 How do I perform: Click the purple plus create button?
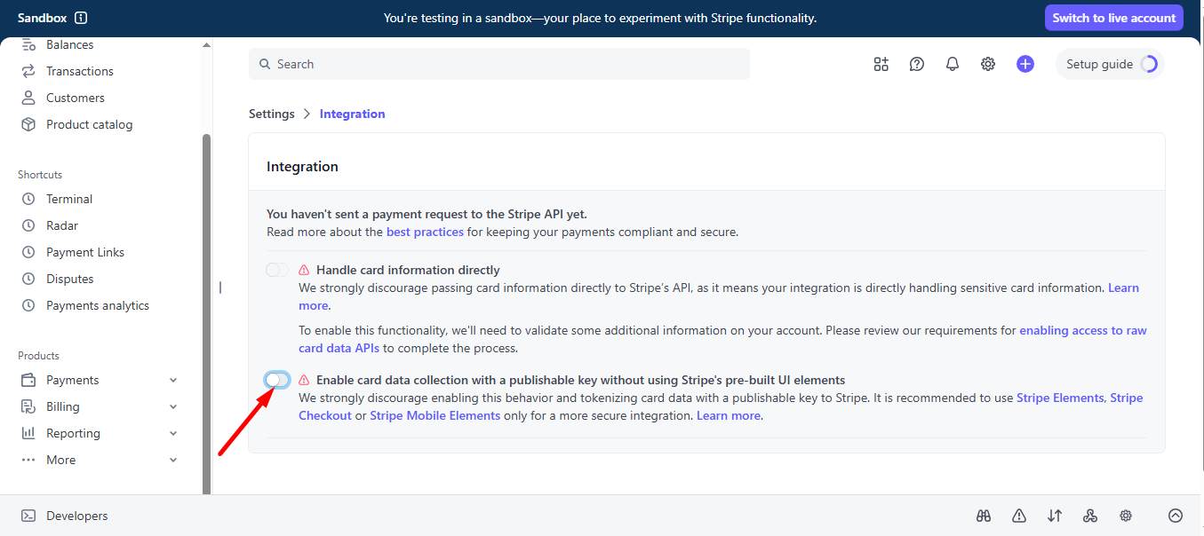pyautogui.click(x=1025, y=64)
